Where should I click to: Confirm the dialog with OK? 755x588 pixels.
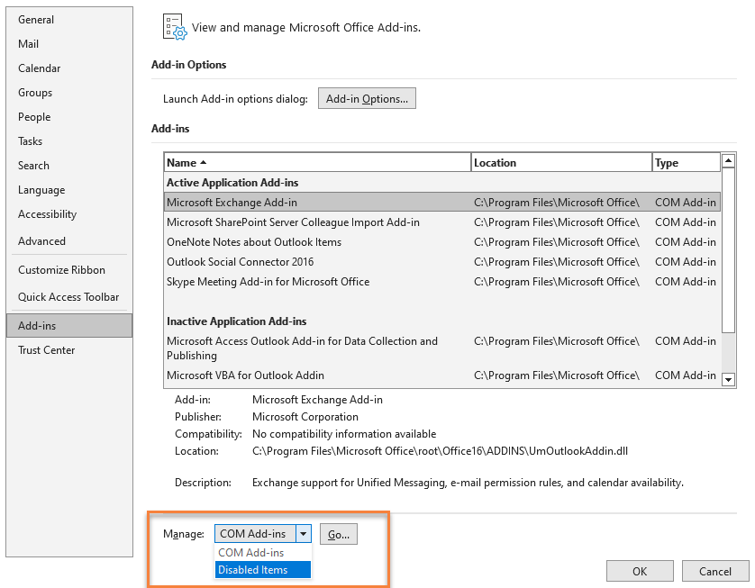[640, 571]
